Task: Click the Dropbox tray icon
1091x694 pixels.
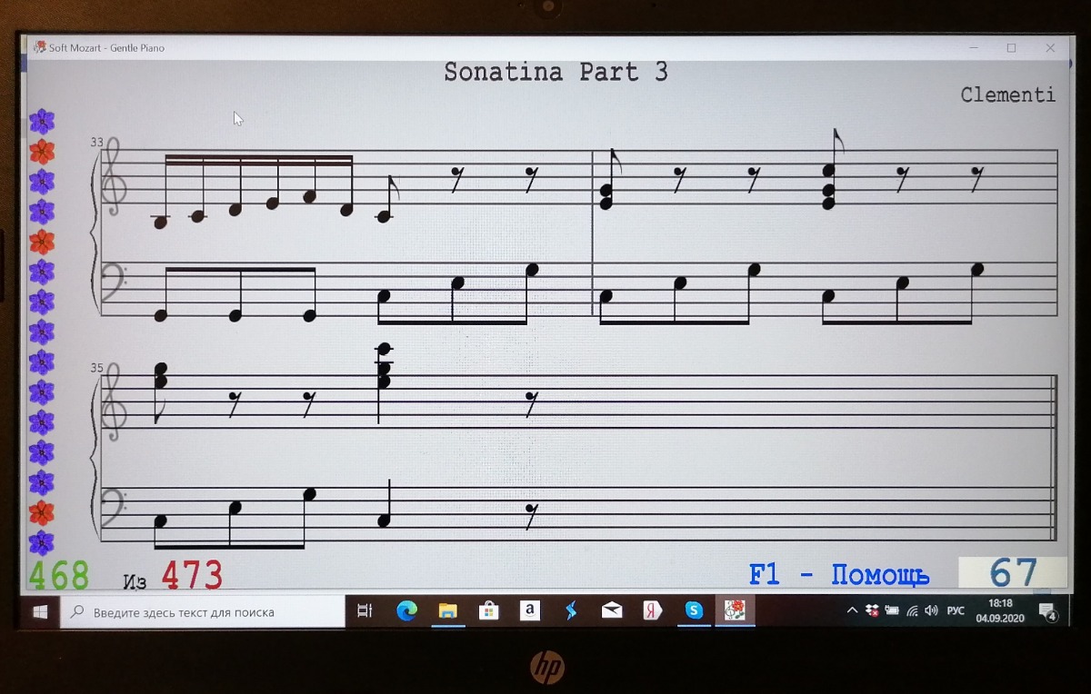Action: [x=872, y=611]
